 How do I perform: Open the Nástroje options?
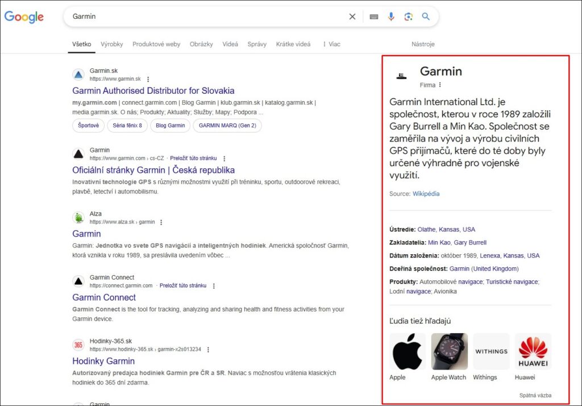coord(423,44)
